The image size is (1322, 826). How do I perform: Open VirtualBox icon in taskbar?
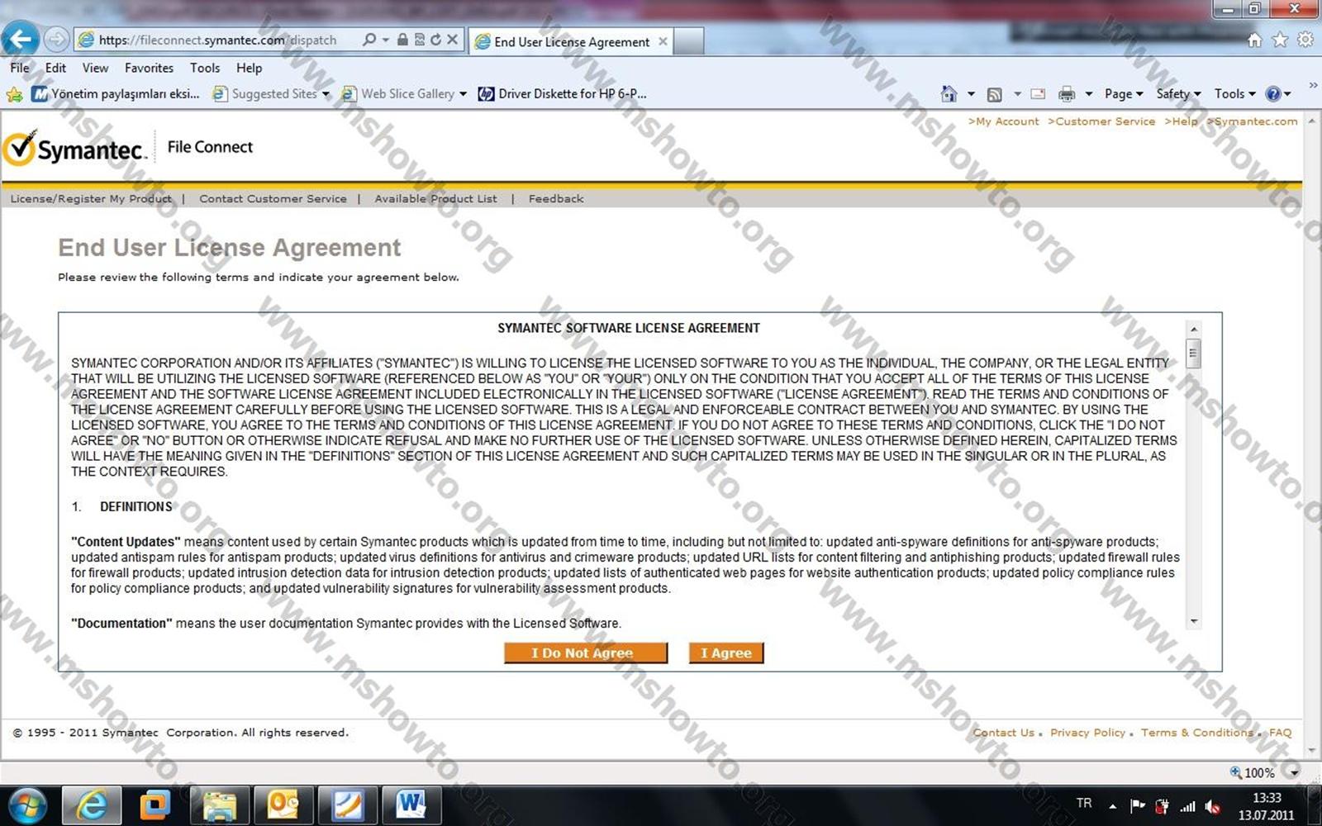[x=155, y=805]
